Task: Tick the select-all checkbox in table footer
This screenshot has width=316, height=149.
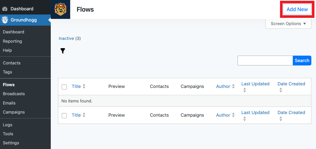Action: 64,115
